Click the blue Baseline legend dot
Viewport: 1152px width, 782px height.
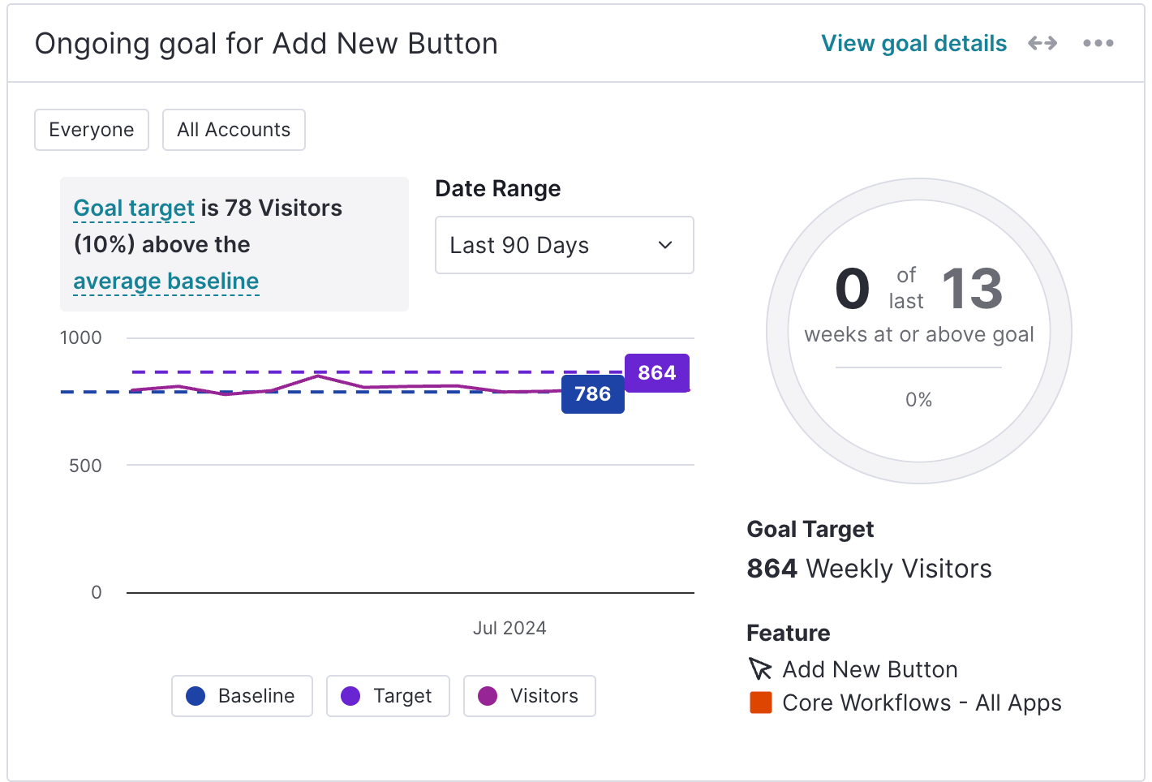coord(196,696)
